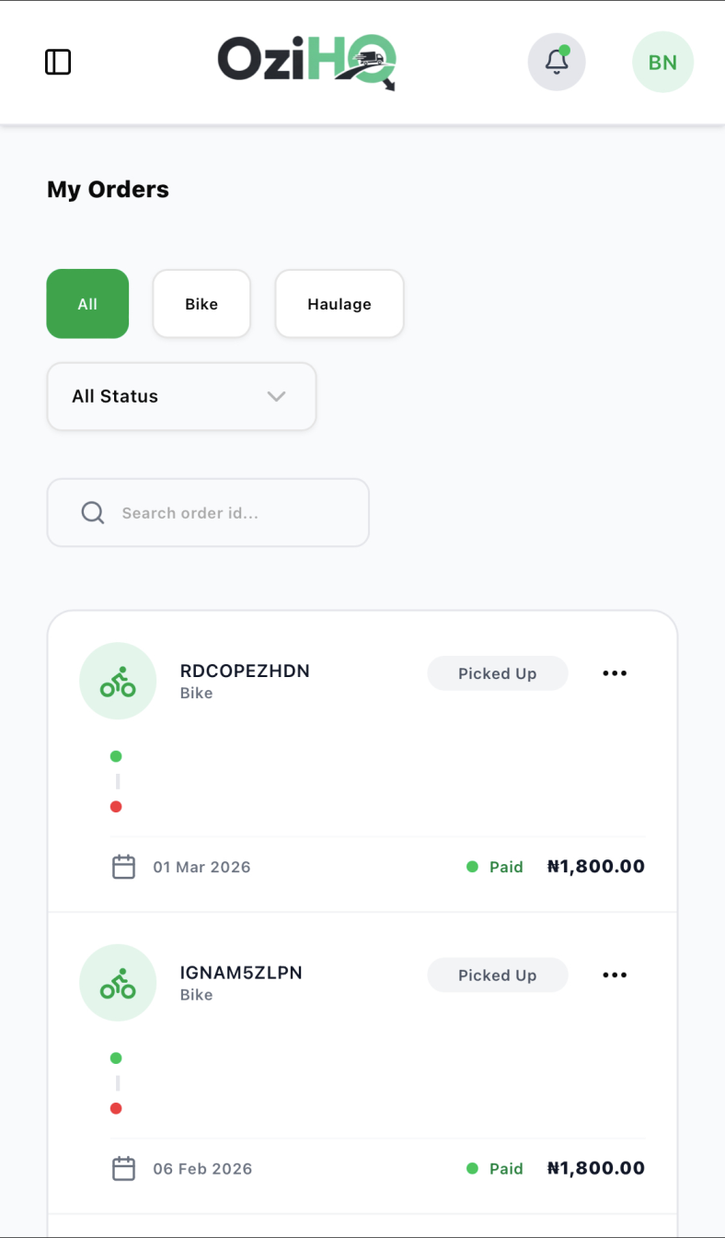
Task: Click order ID IGNAM5ZLPN
Action: coord(241,973)
